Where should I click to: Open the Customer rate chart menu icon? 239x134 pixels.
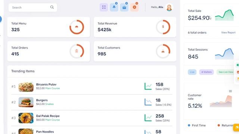point(230,91)
